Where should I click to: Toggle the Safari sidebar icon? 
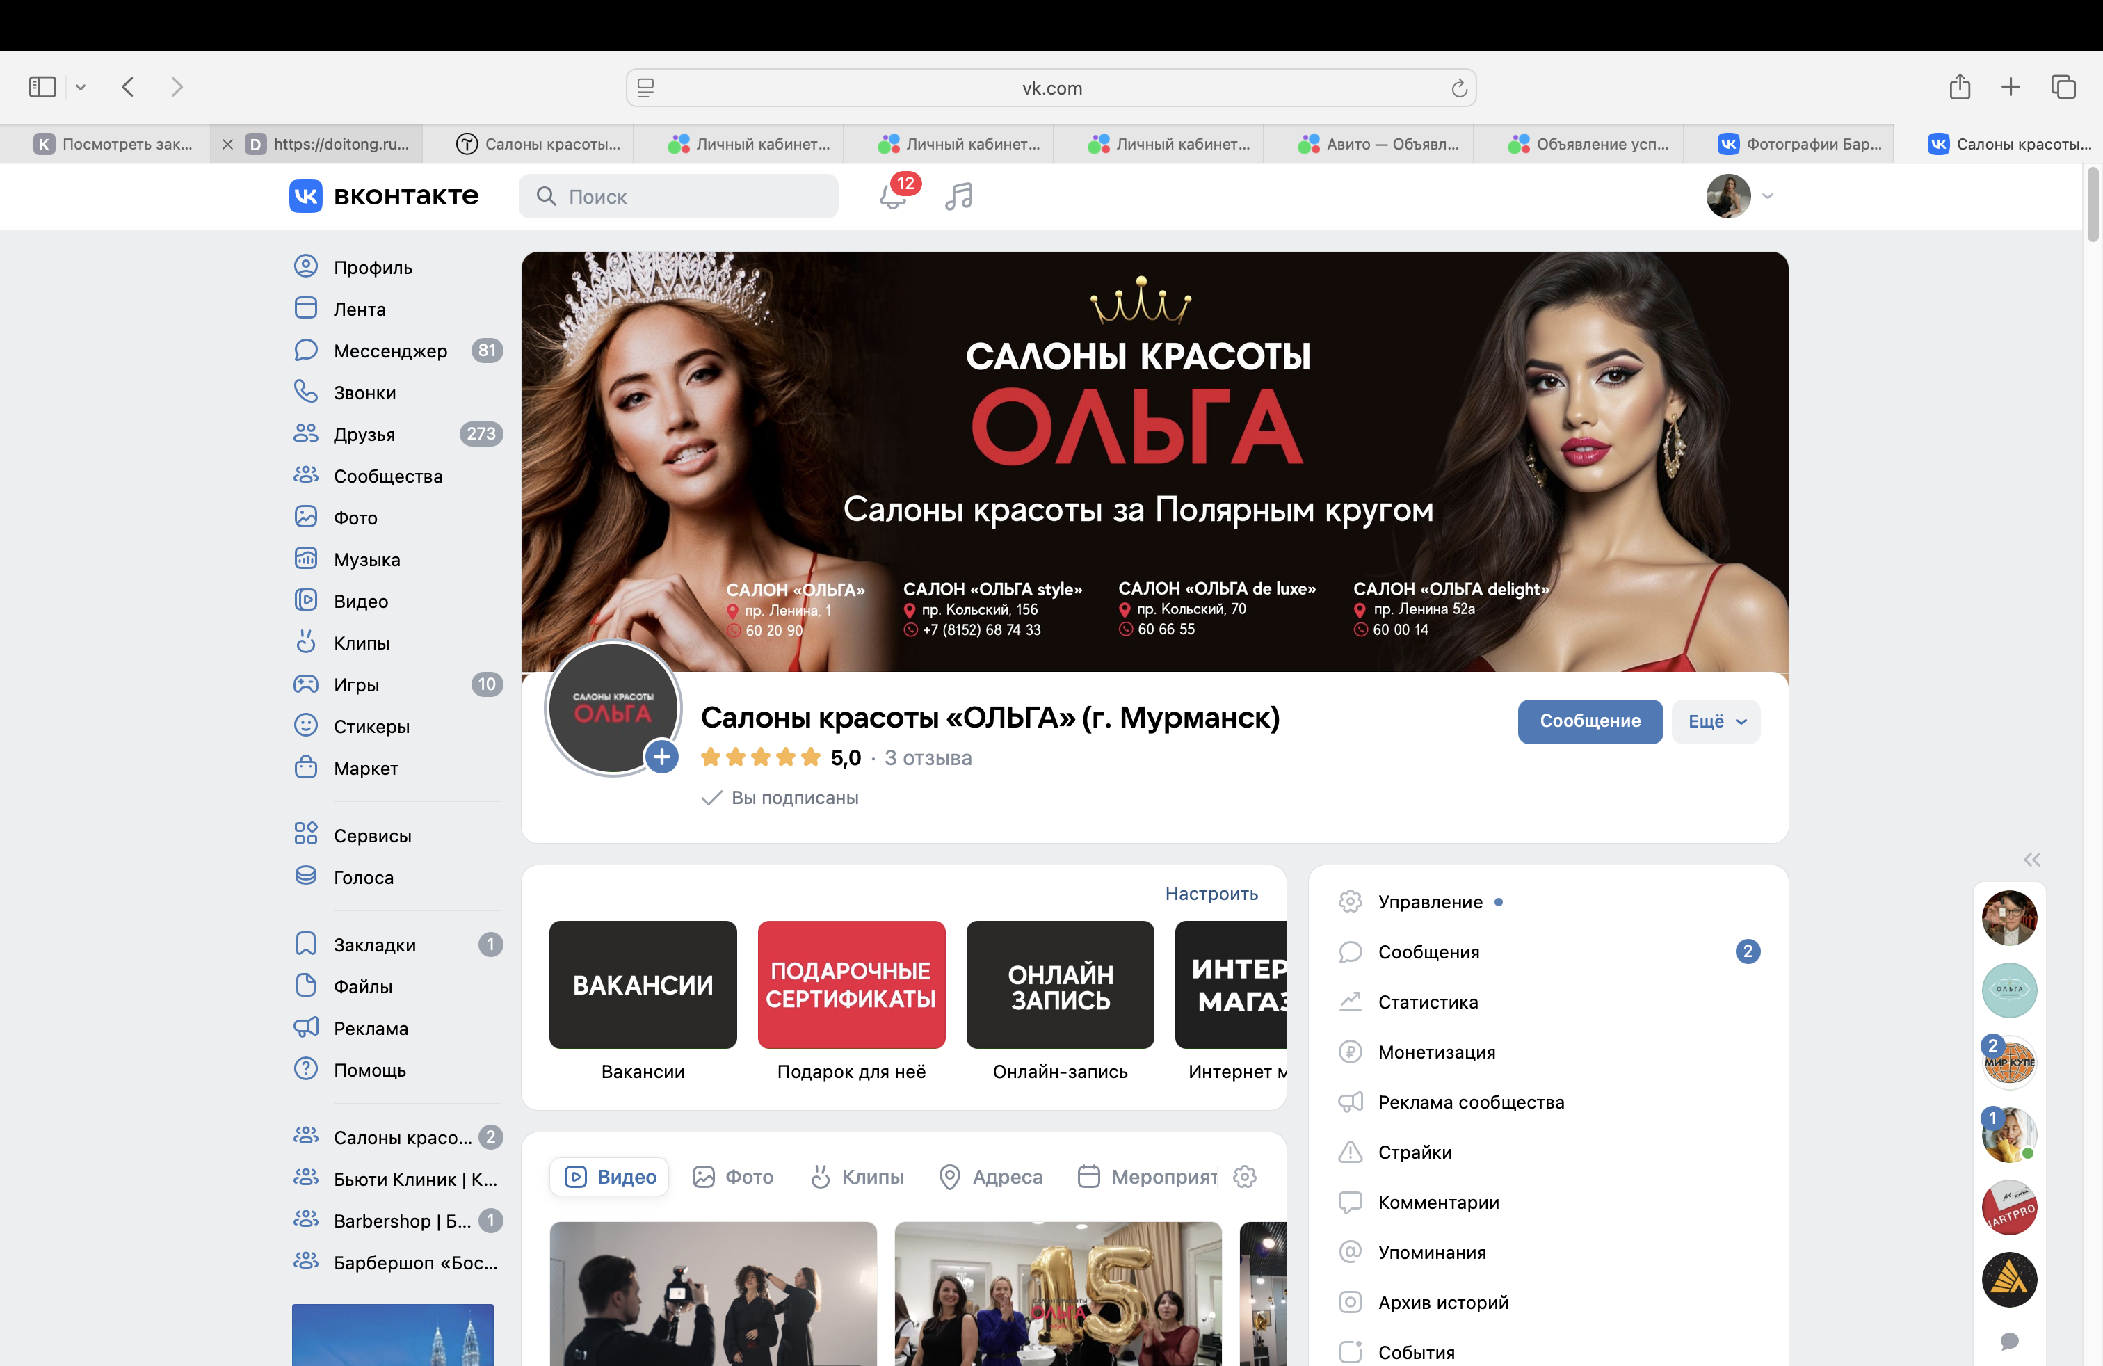pyautogui.click(x=42, y=86)
